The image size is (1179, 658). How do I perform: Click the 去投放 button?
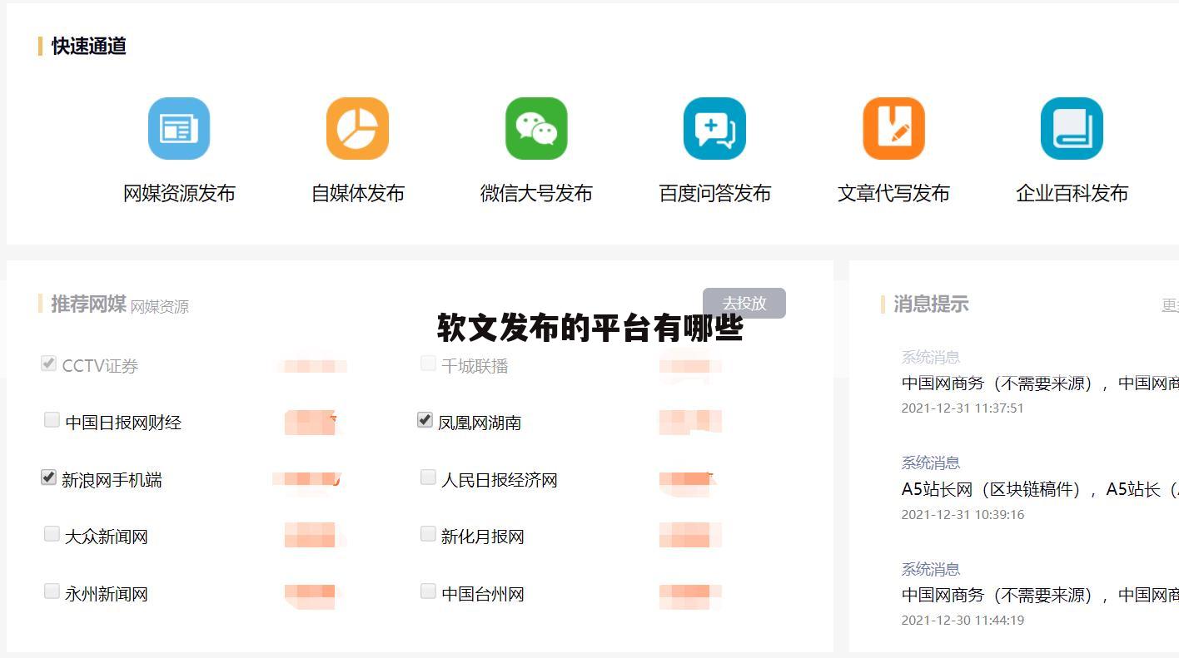(x=744, y=303)
